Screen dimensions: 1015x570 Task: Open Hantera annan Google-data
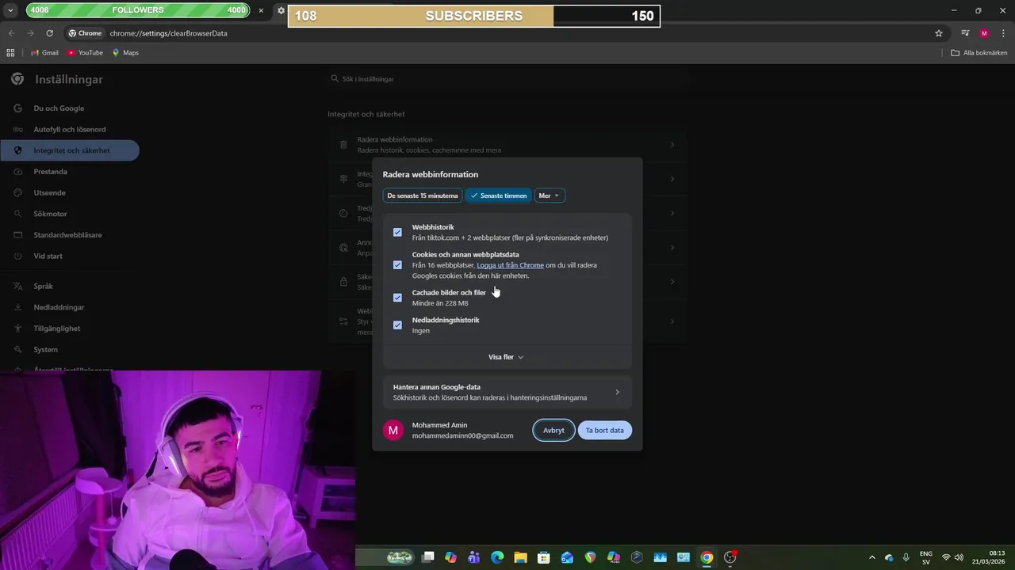507,393
